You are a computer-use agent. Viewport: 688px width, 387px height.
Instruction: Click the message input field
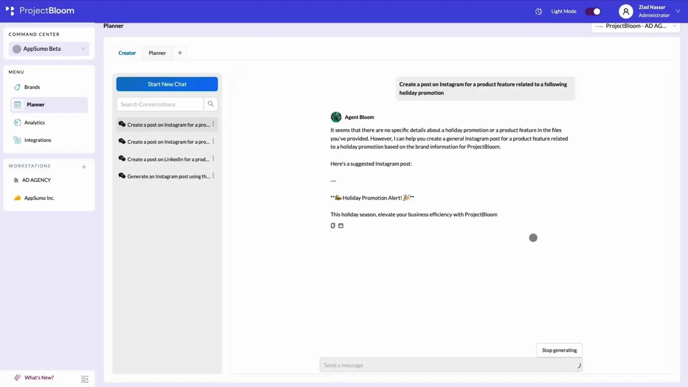point(450,365)
